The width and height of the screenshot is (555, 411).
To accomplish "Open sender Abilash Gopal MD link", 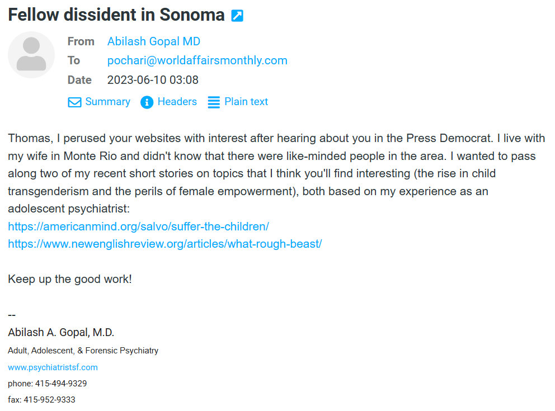I will (x=153, y=41).
